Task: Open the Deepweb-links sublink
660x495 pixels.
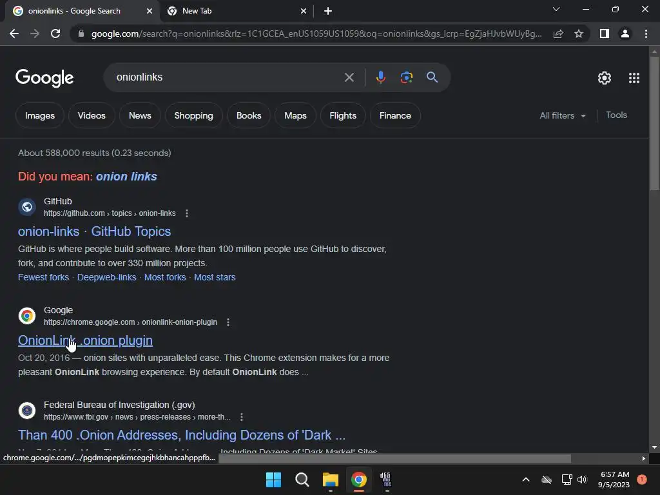Action: click(106, 277)
